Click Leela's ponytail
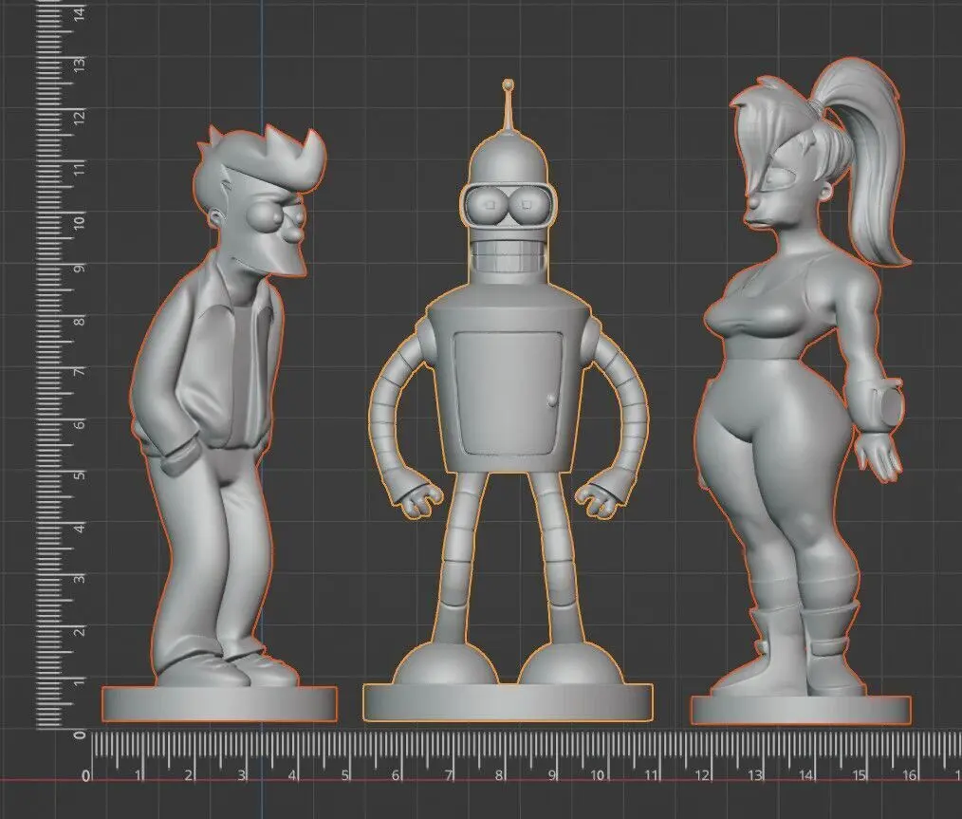Viewport: 962px width, 819px height. [x=865, y=159]
